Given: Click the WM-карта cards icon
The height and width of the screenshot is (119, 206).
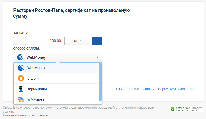Looking at the screenshot, I should [x=21, y=99].
